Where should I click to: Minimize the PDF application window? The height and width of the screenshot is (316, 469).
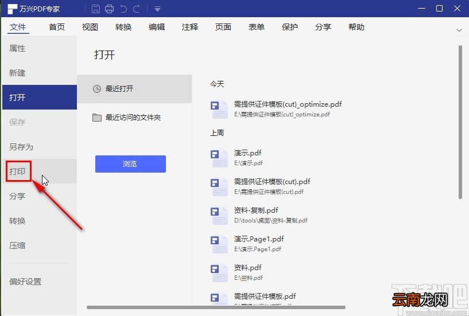click(421, 9)
